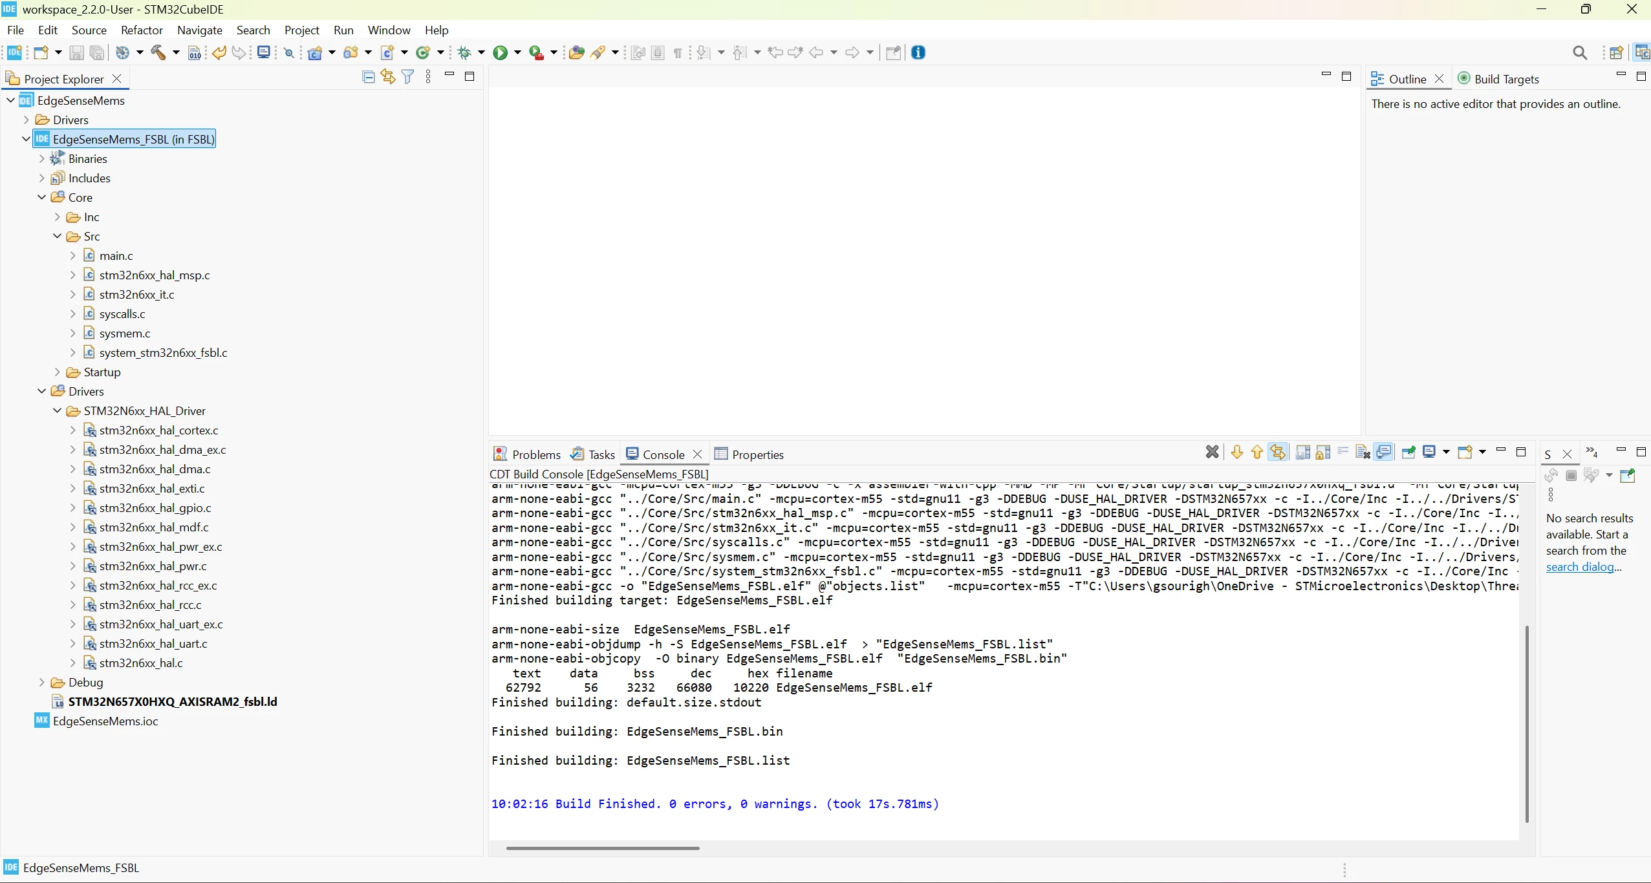
Task: Expand the Binaries node
Action: (x=42, y=158)
